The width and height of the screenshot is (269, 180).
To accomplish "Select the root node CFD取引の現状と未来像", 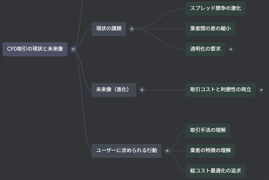I will pos(35,49).
